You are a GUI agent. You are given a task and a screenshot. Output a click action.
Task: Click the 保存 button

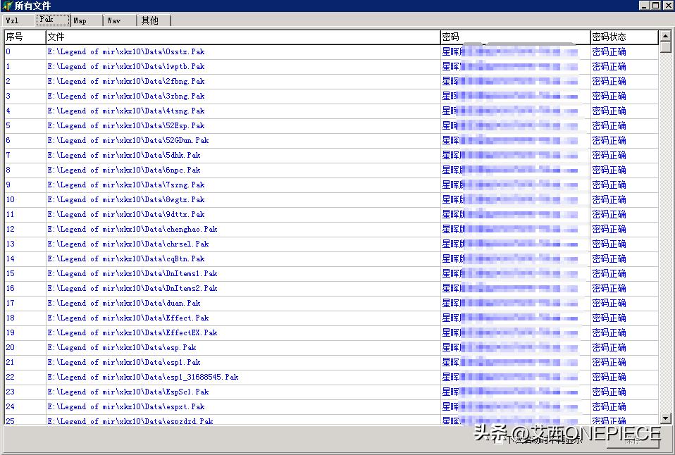[633, 440]
